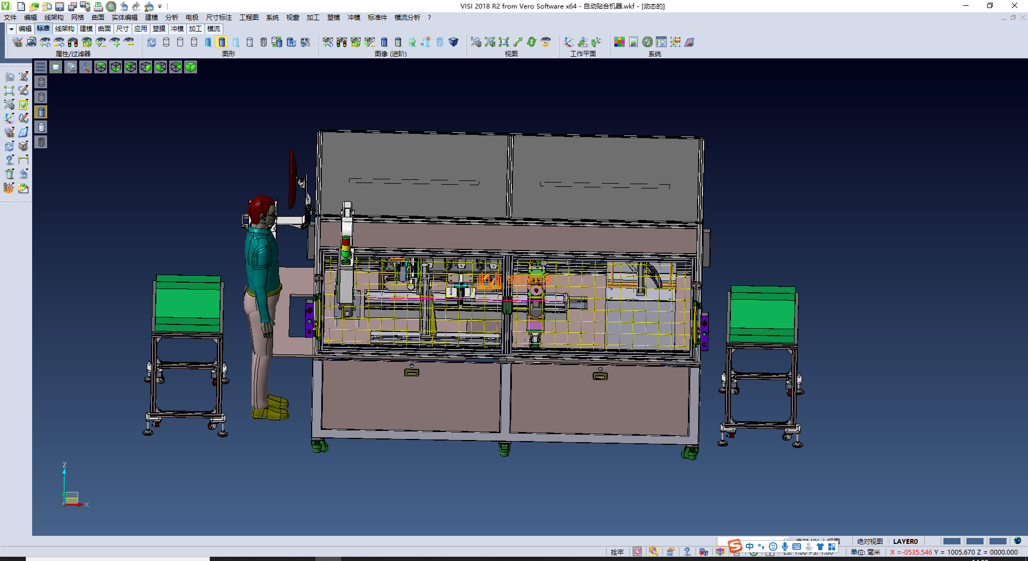This screenshot has width=1028, height=561.
Task: Click the color palette grid icon in 系统 group
Action: pos(619,42)
